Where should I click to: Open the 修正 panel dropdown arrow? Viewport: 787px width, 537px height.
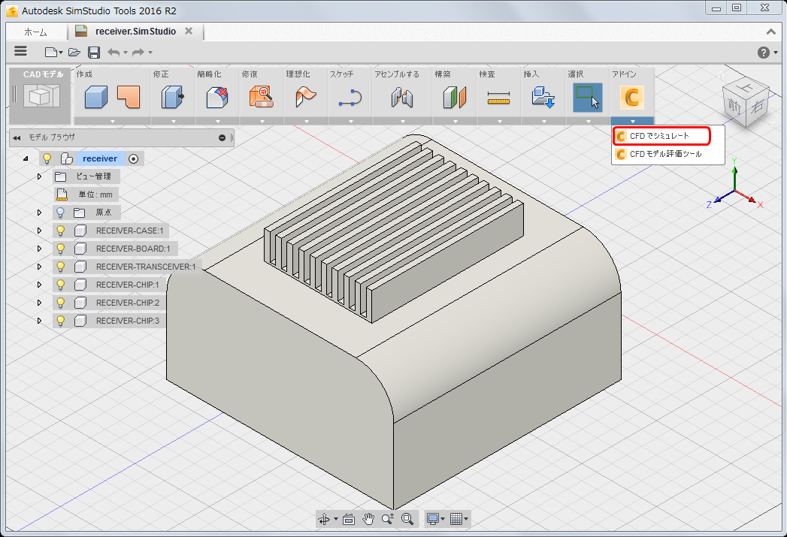(x=173, y=121)
